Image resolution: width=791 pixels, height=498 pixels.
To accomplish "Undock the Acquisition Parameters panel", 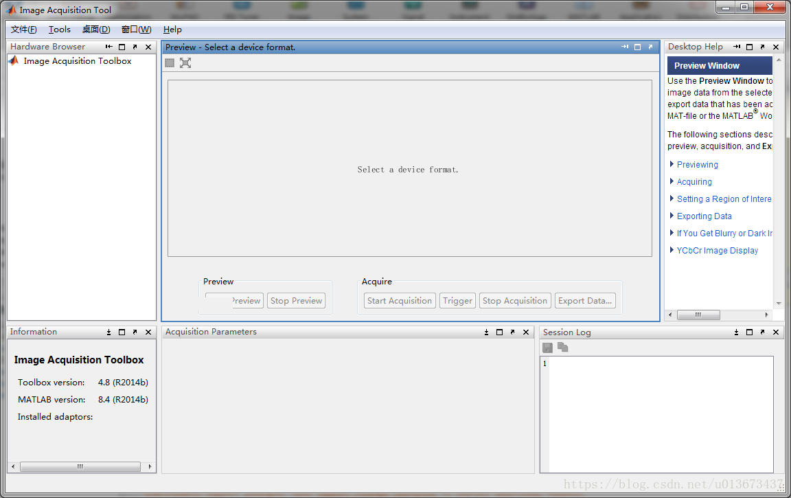I will pyautogui.click(x=512, y=332).
